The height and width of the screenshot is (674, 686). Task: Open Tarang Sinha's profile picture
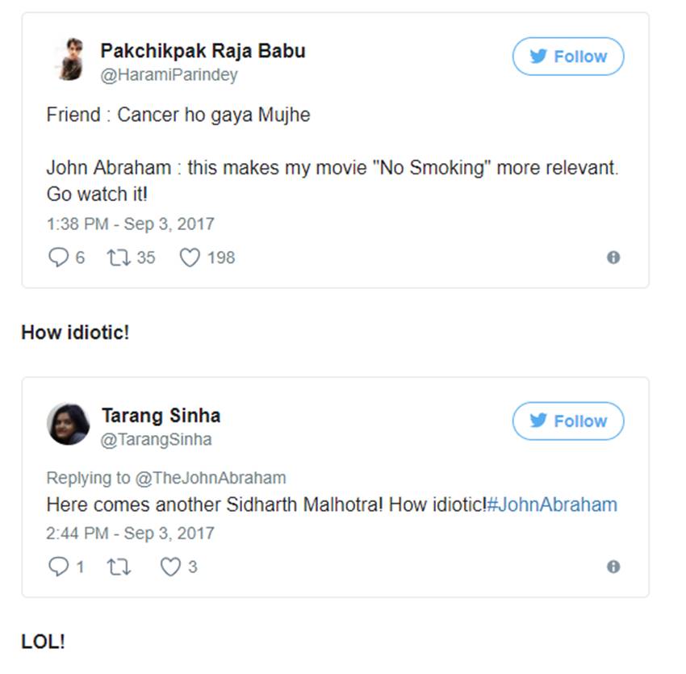[x=69, y=424]
